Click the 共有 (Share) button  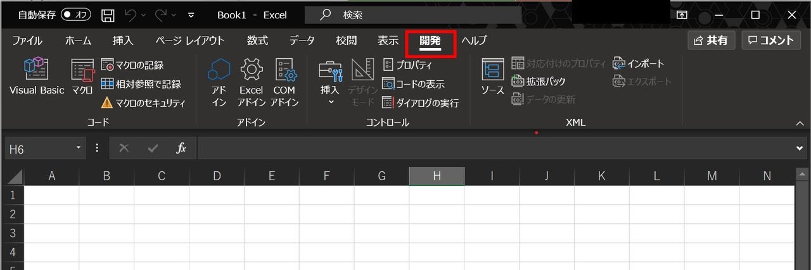[711, 40]
